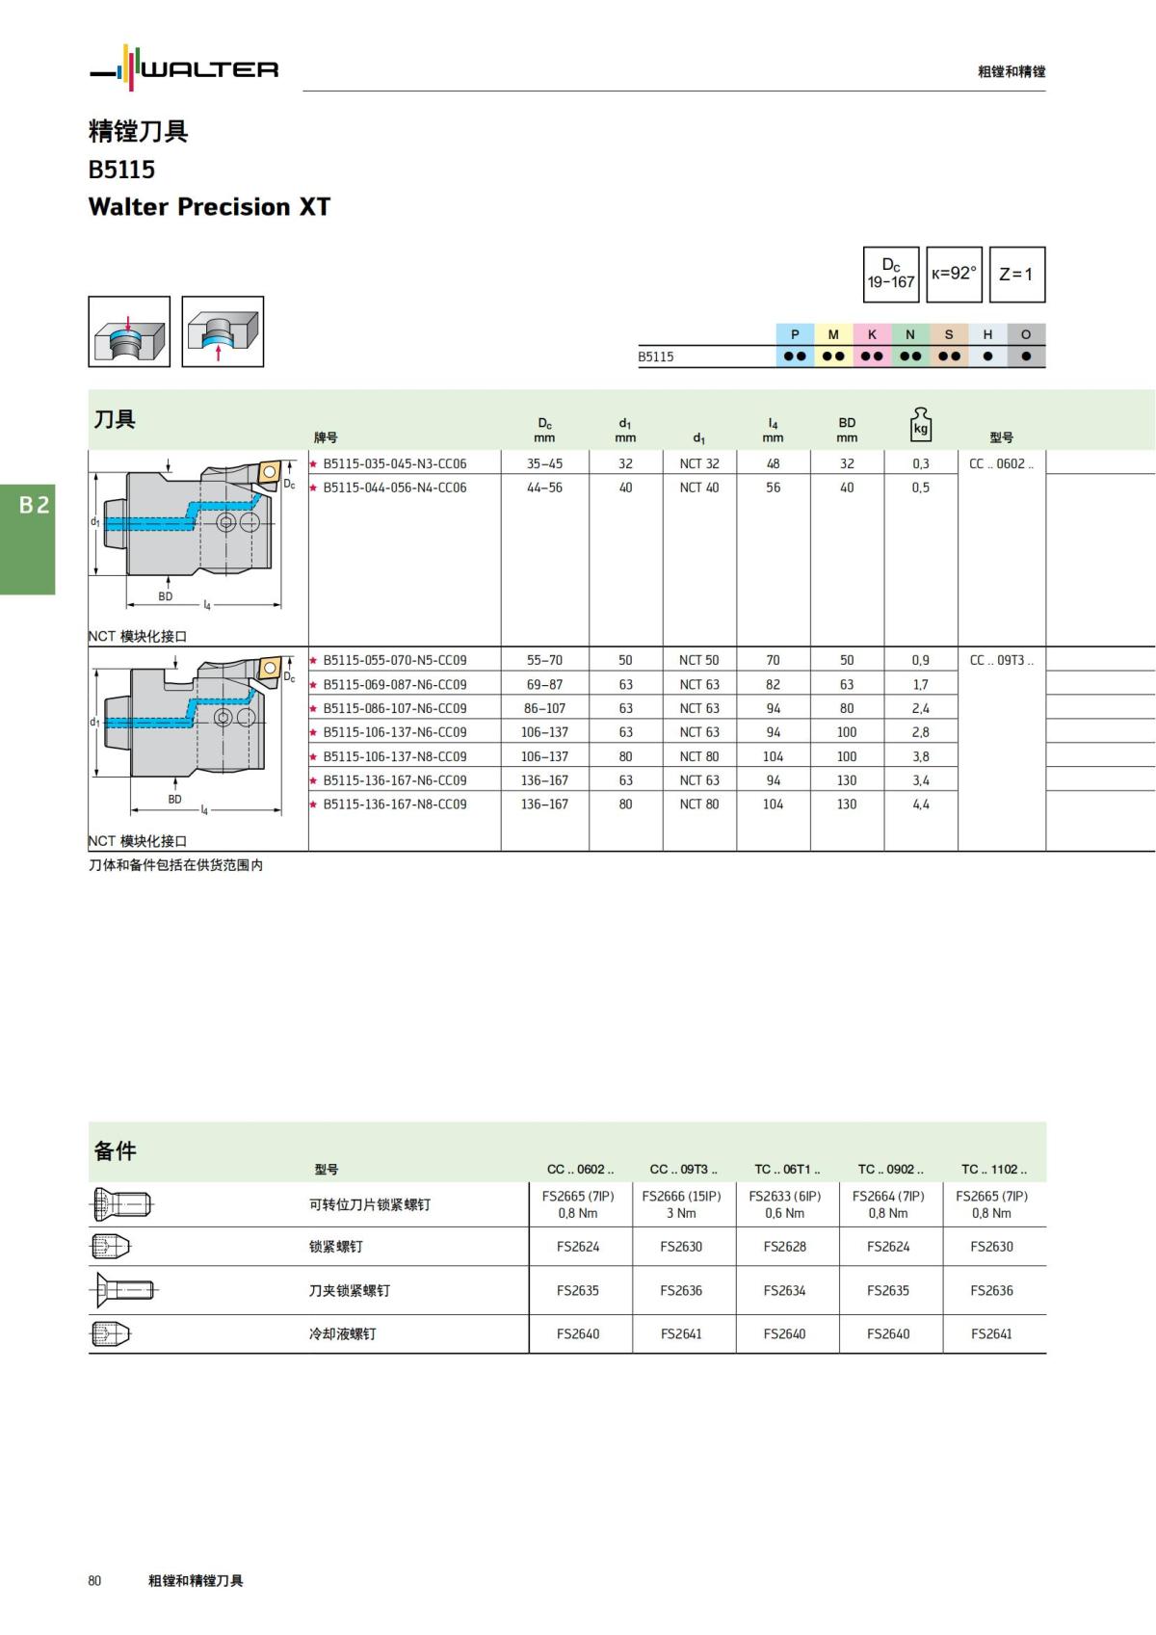Click the 锁紧螺钉 set screw icon
Viewport: 1156px width, 1635px height.
click(x=110, y=1247)
